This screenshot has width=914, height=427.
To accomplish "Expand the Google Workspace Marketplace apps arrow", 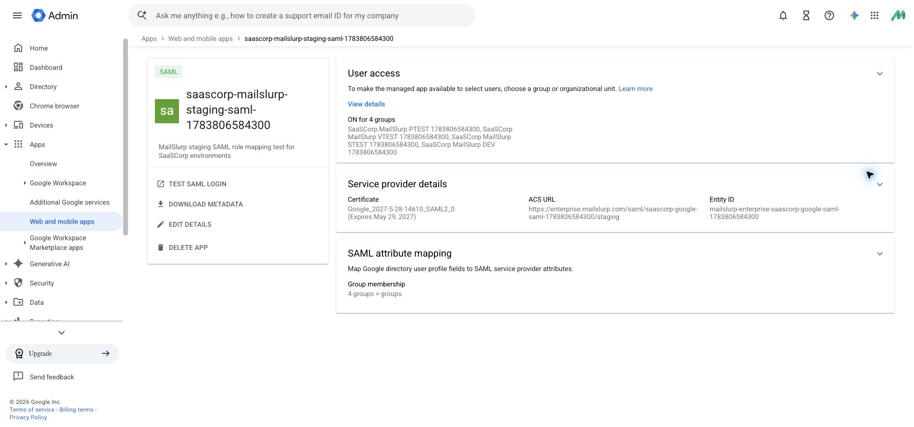I will (25, 243).
